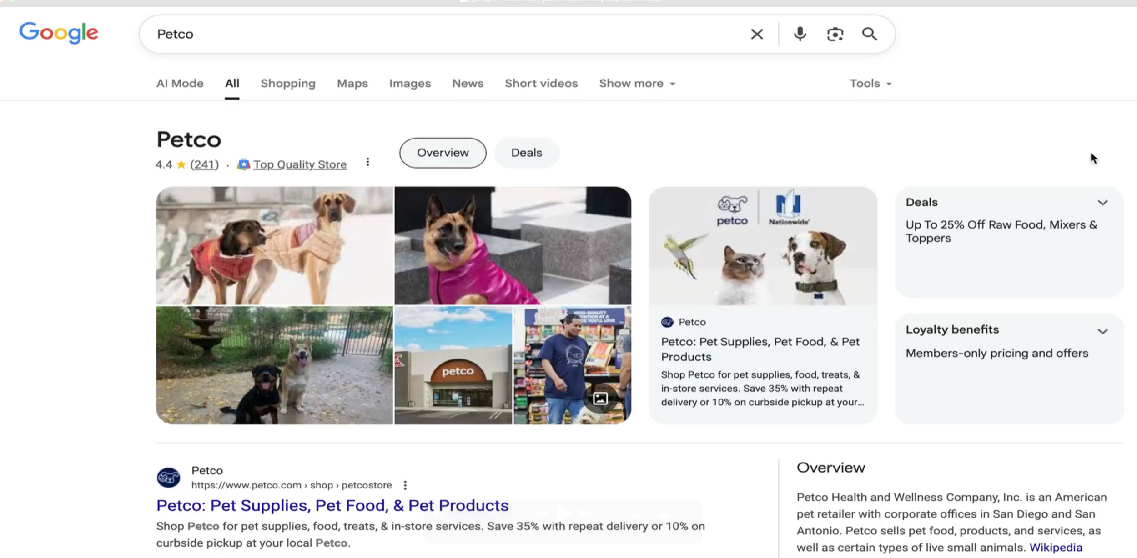
Task: Click the search magnifier icon
Action: (x=869, y=34)
